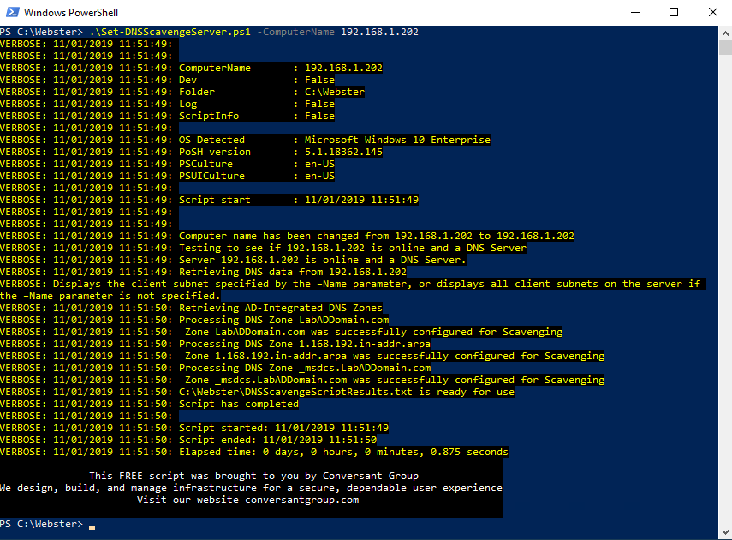The image size is (732, 540).
Task: Maximize the Windows PowerShell window
Action: pos(674,12)
